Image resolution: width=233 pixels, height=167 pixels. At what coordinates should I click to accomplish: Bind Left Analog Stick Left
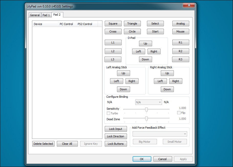pyautogui.click(x=116, y=81)
